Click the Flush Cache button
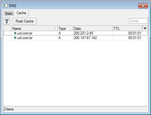The image size is (151, 115). [x=25, y=21]
